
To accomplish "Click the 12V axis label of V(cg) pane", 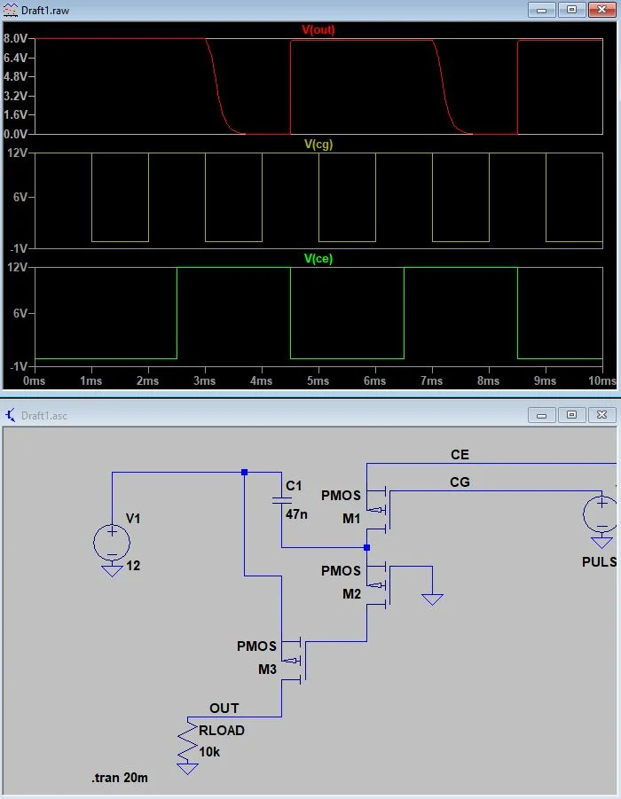I will [x=18, y=153].
